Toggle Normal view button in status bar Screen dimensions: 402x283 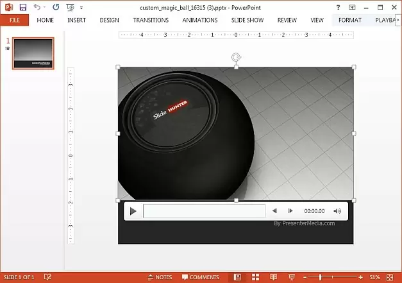(237, 277)
